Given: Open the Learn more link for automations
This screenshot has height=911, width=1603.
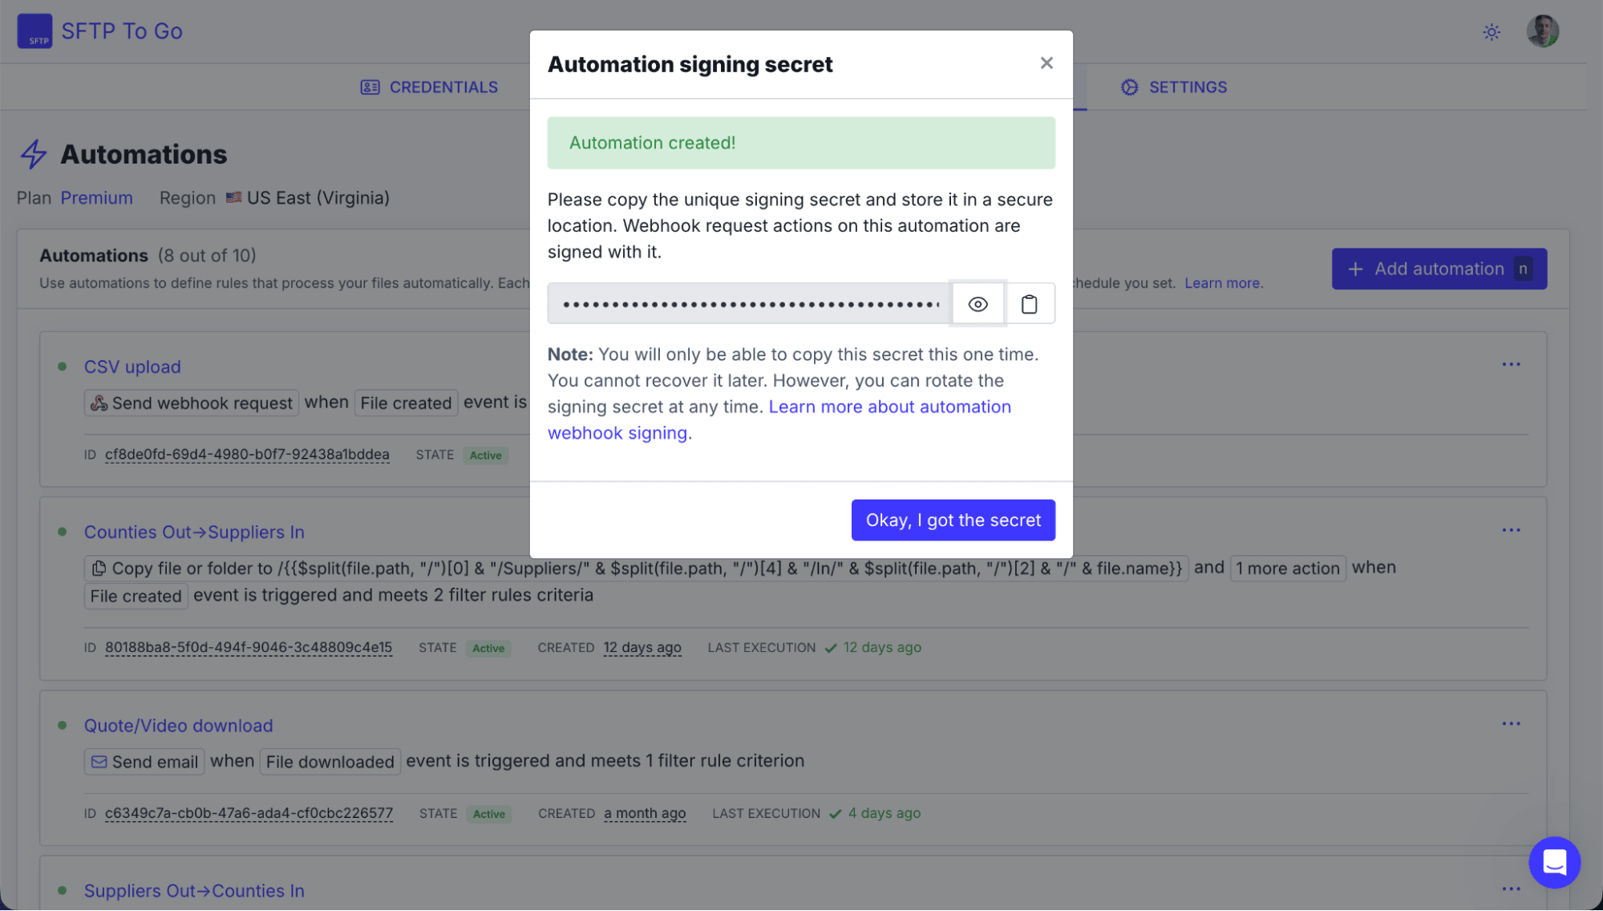Looking at the screenshot, I should (x=1222, y=283).
